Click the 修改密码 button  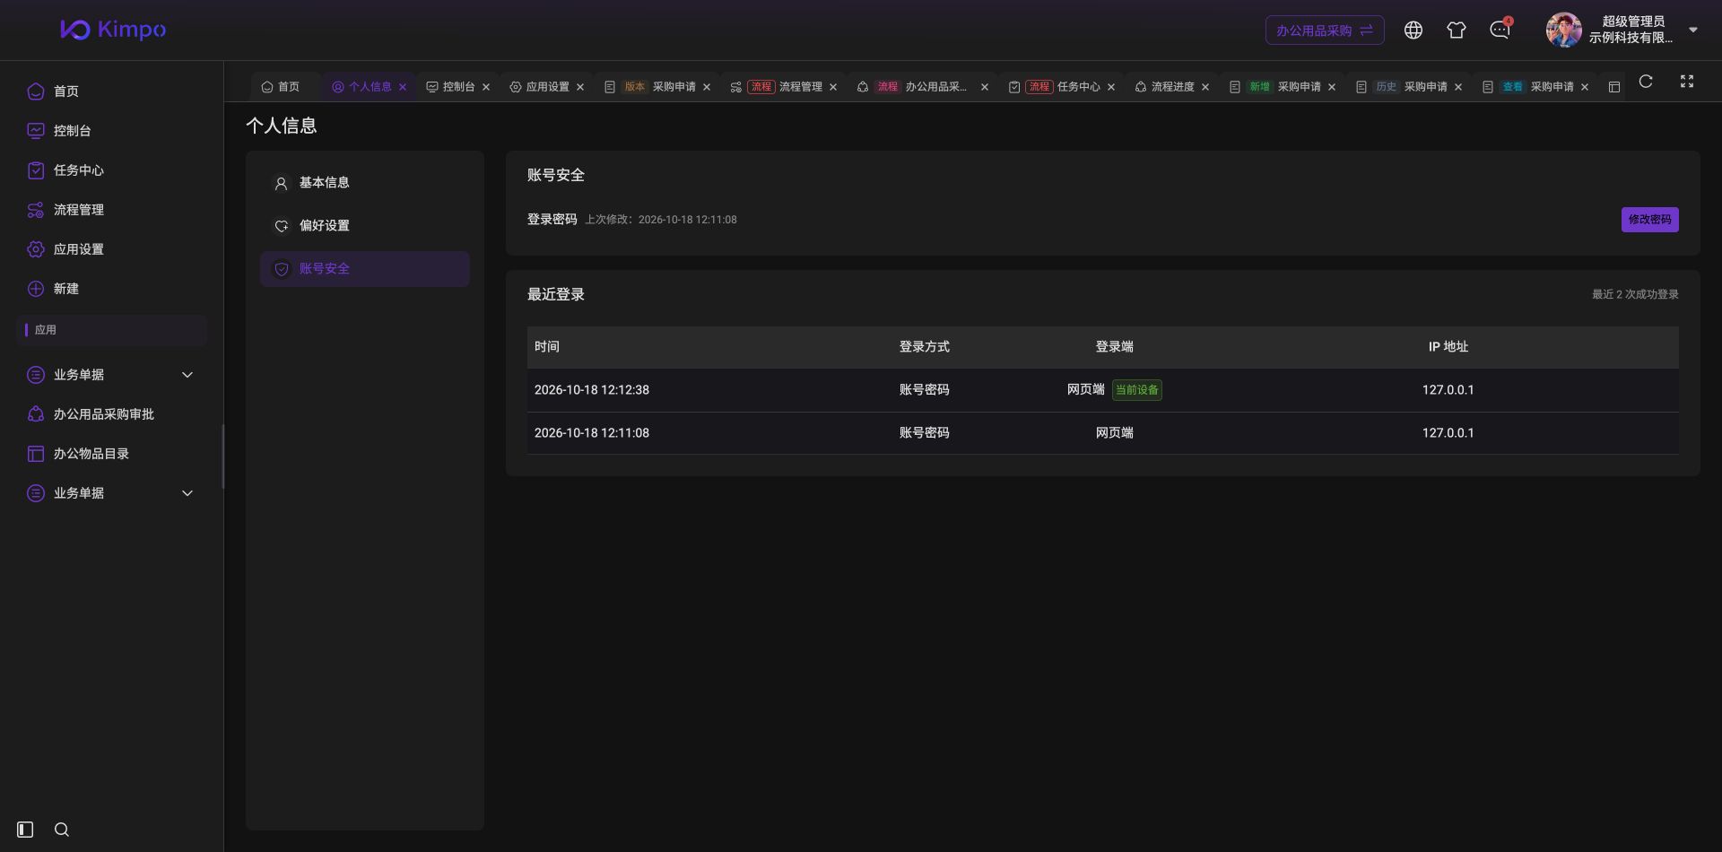coord(1650,220)
